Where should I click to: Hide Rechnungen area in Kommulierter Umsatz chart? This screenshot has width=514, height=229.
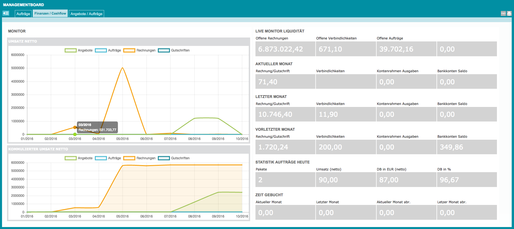(139, 158)
